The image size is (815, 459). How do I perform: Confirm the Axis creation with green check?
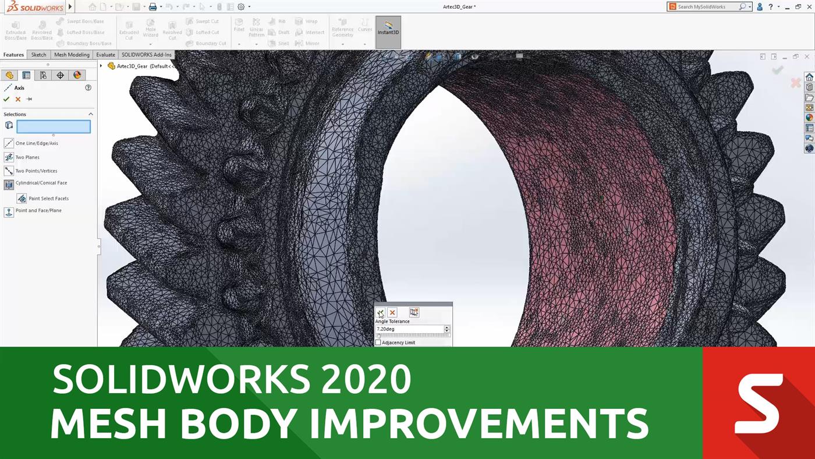6,99
